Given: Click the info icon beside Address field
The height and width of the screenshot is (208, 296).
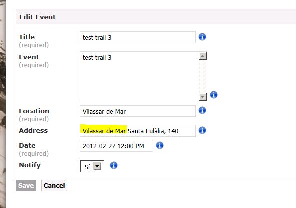Looking at the screenshot, I should 202,130.
